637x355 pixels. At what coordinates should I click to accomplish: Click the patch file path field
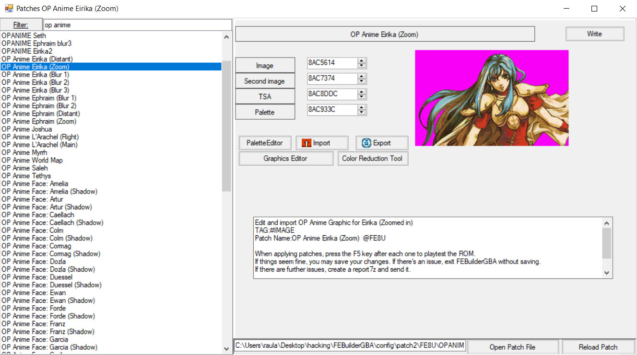pos(350,346)
